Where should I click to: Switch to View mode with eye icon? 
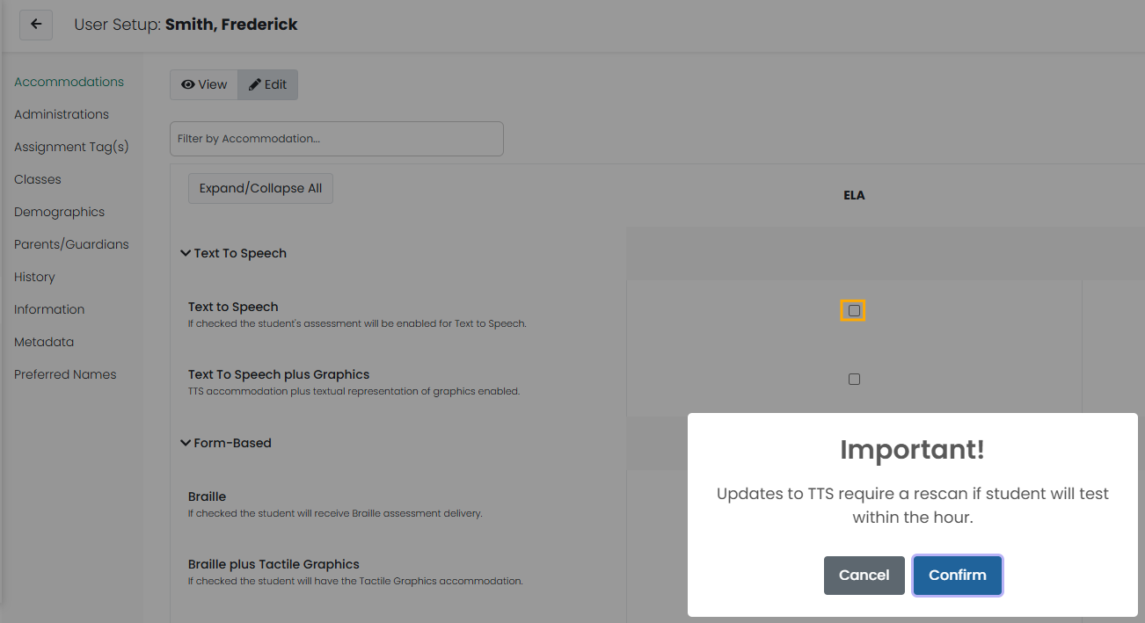tap(204, 84)
